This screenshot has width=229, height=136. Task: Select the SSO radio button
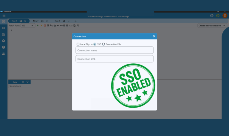pos(95,44)
